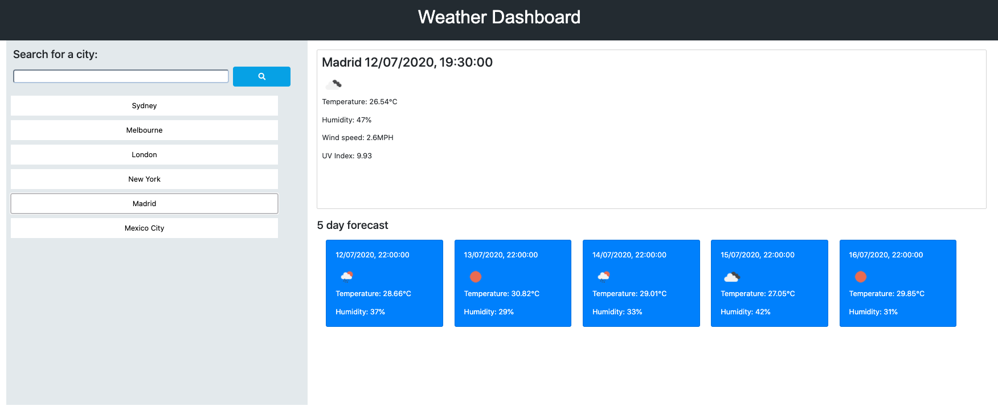998x410 pixels.
Task: Load weather for London
Action: 144,155
